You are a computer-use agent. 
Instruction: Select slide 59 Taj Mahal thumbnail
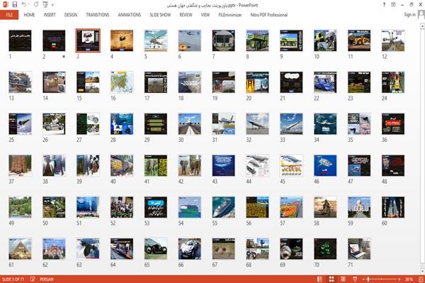pos(359,207)
